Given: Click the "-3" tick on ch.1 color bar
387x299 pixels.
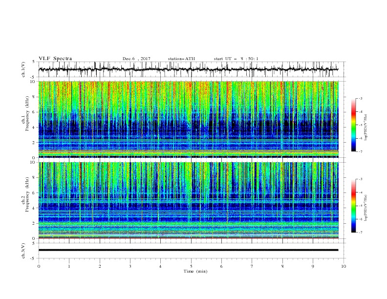Looking at the screenshot, I should (360, 98).
